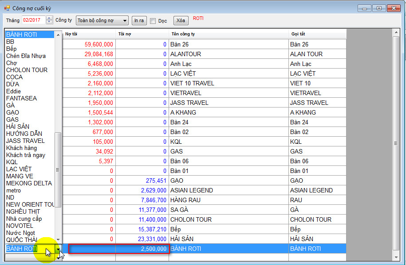Select JASS TRAVEL in the dropdown list

click(30, 141)
